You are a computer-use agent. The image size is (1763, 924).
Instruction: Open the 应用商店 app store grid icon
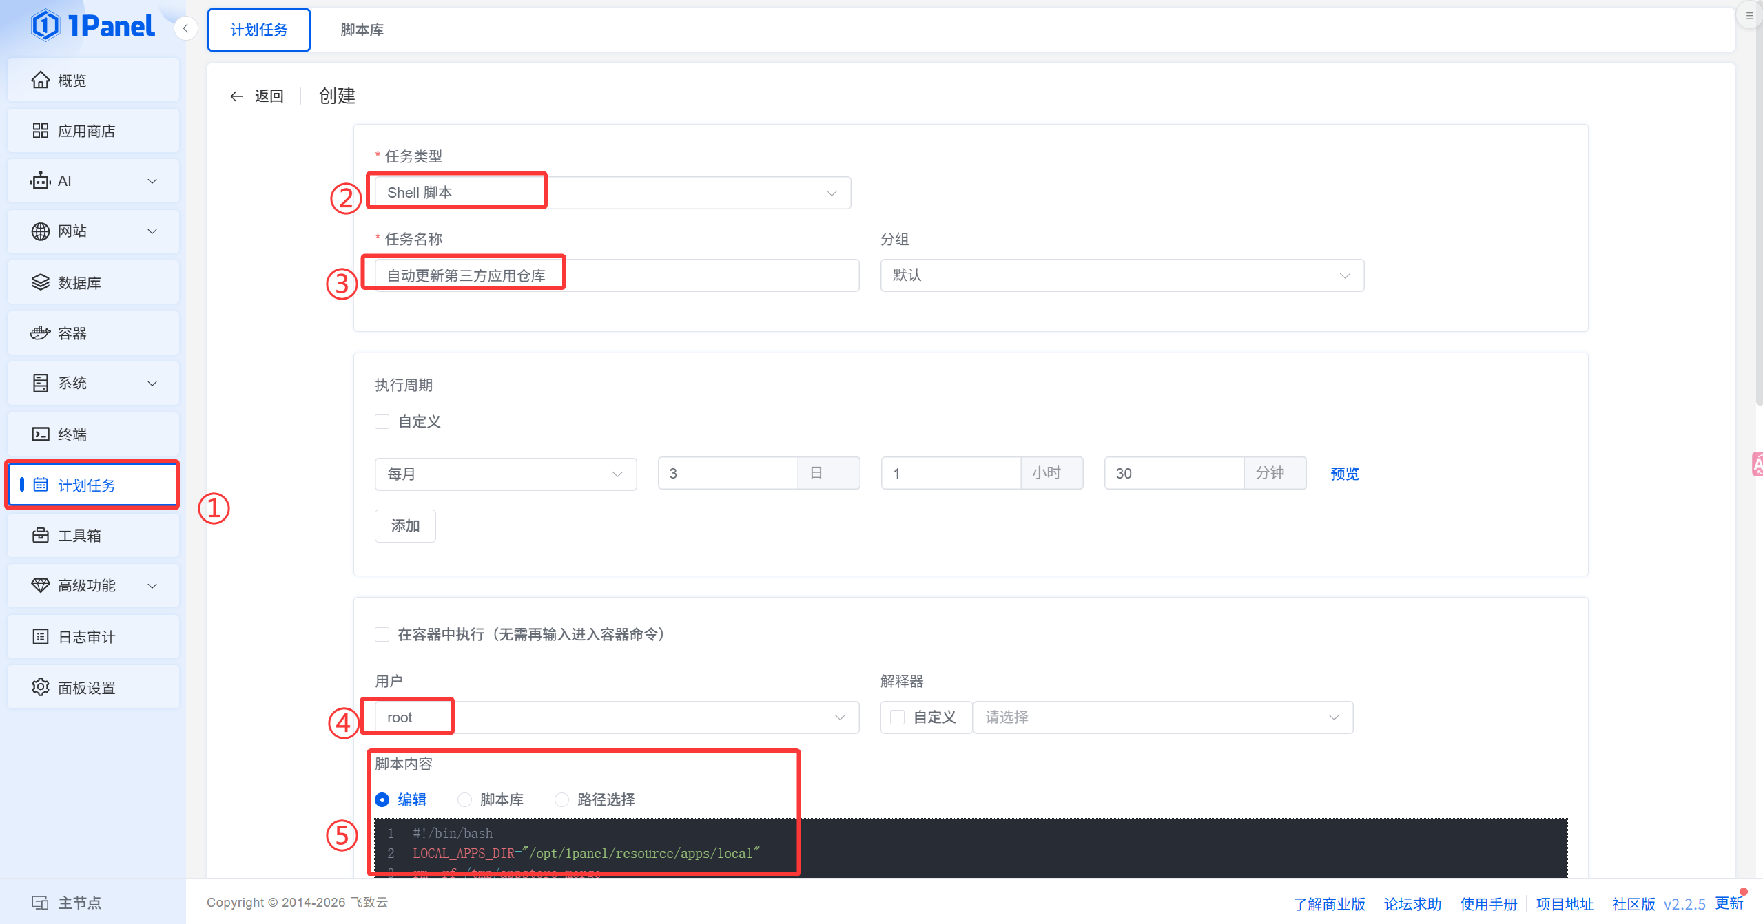(x=41, y=131)
